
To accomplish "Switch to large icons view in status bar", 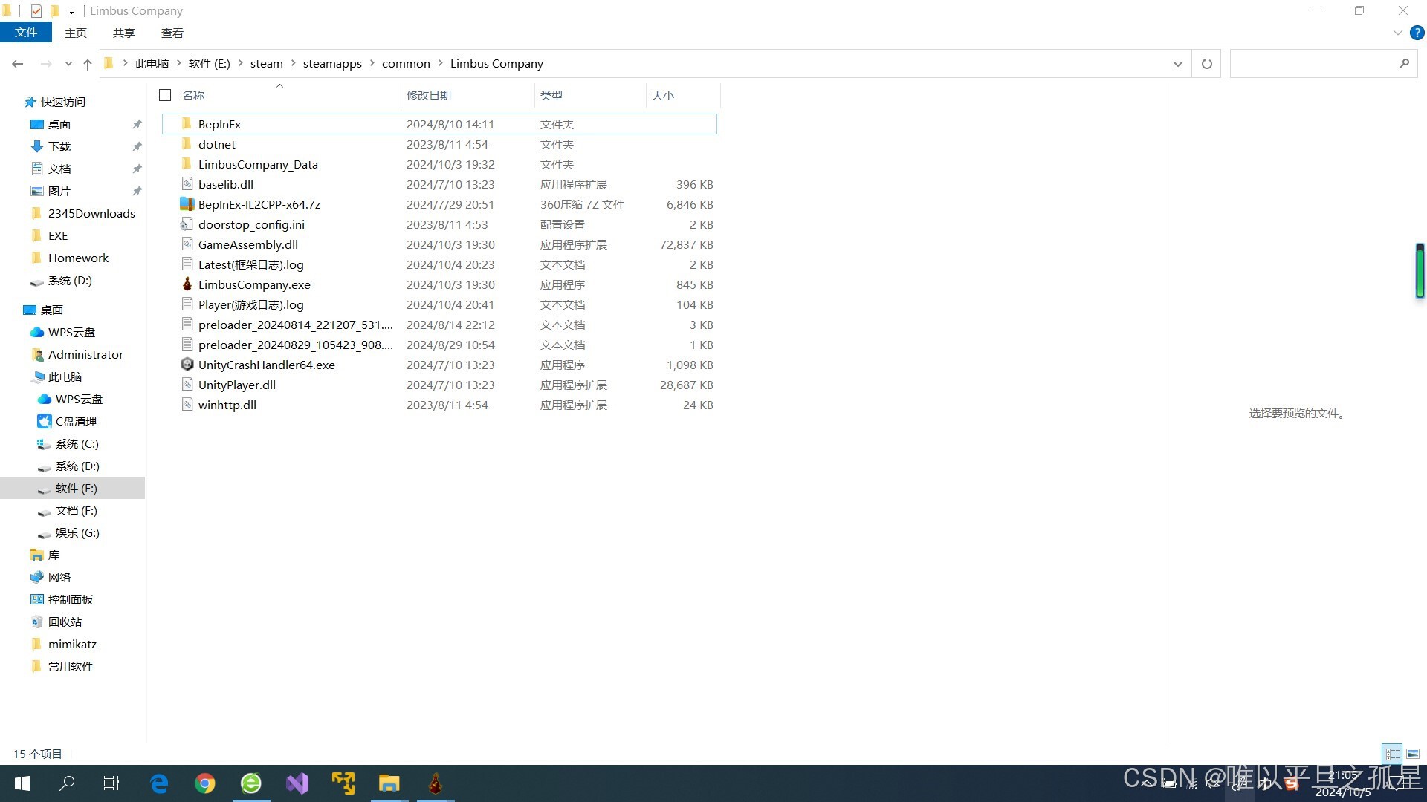I will coord(1413,754).
